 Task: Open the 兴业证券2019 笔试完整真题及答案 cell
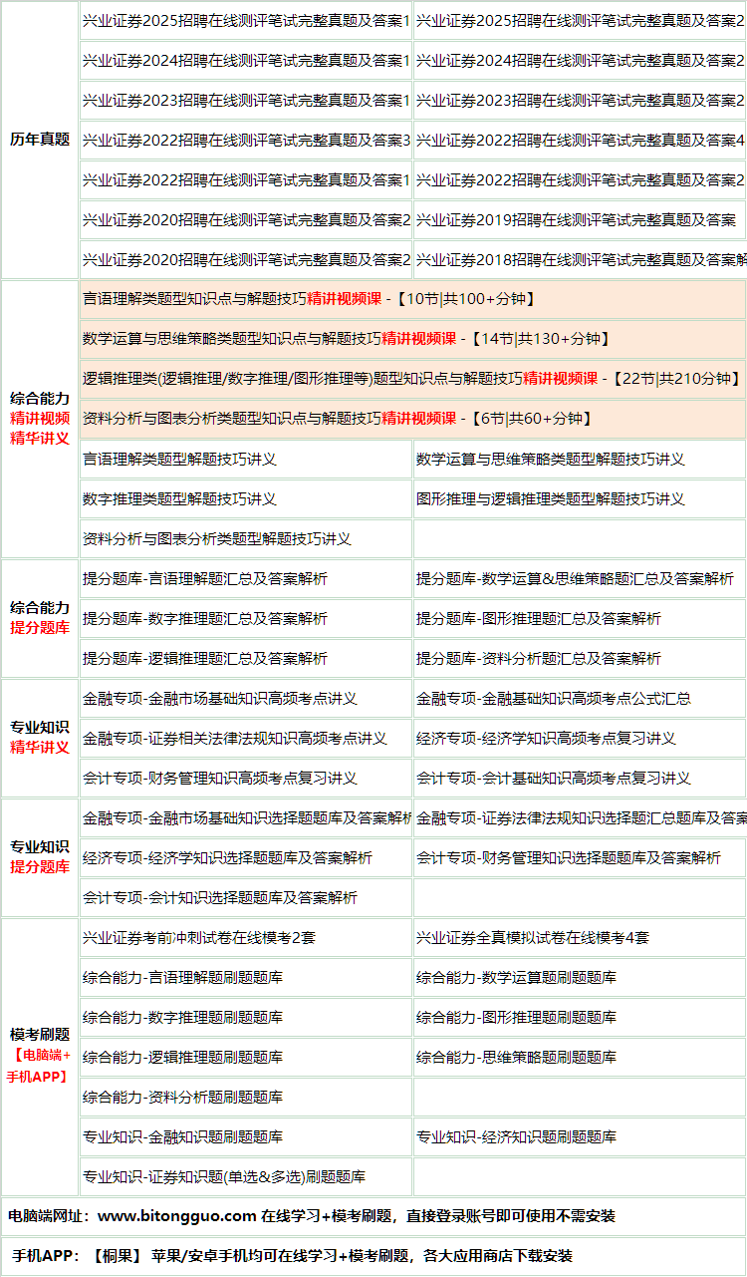[x=580, y=220]
